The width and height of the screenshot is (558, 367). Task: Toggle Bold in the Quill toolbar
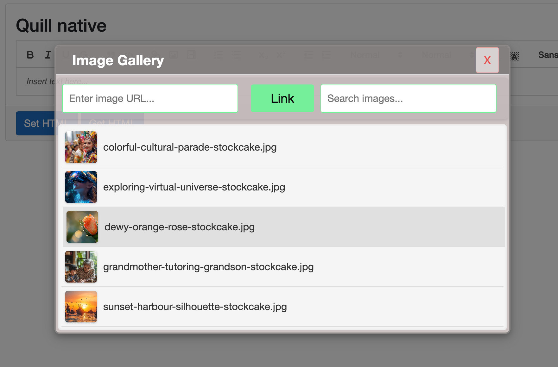[30, 55]
